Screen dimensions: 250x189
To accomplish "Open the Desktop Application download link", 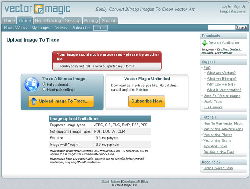I will click(224, 43).
